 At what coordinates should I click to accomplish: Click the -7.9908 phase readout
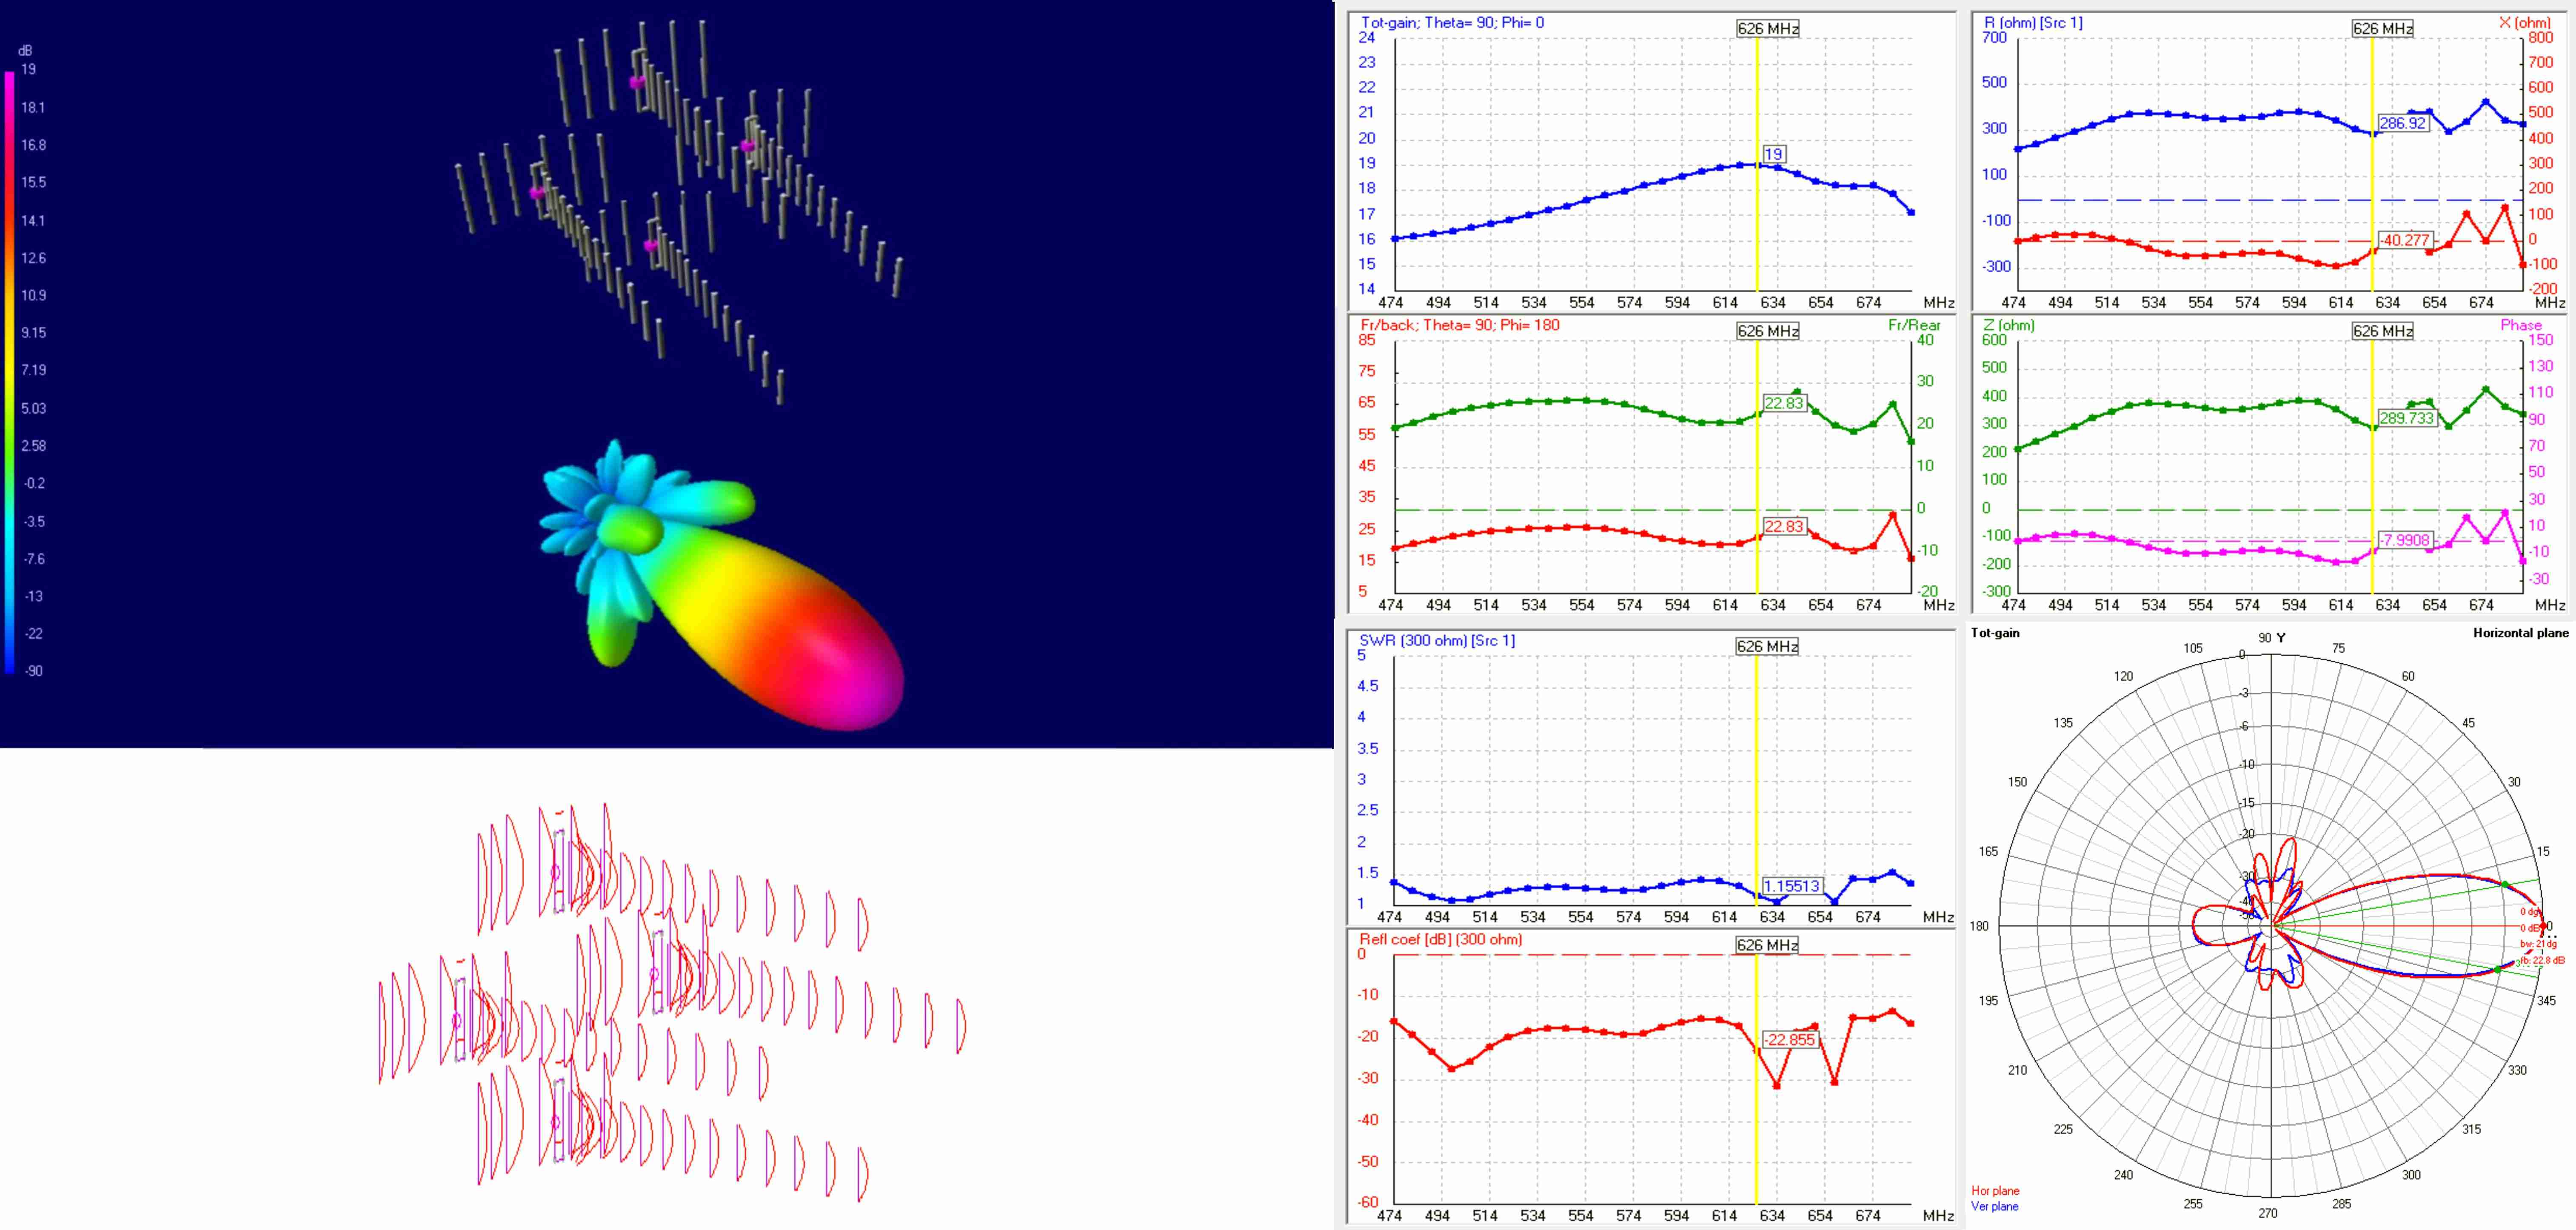point(2405,540)
